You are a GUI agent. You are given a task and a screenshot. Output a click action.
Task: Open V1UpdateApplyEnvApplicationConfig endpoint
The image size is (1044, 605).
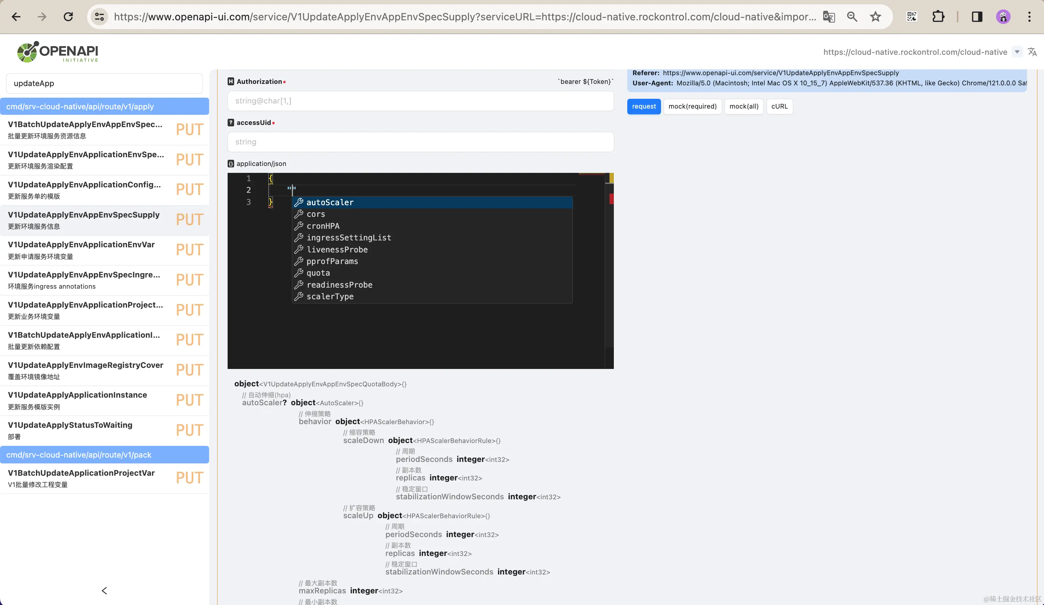(x=105, y=190)
